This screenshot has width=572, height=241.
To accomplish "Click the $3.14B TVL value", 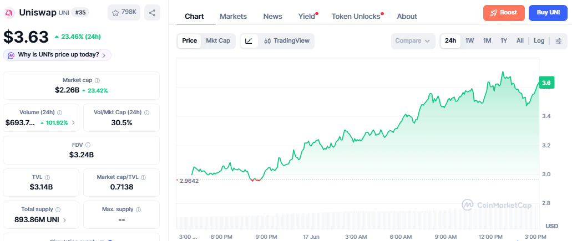I will [x=41, y=187].
